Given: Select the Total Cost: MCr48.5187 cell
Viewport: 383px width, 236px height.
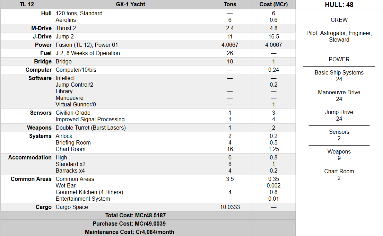Looking at the screenshot, I should tap(130, 215).
